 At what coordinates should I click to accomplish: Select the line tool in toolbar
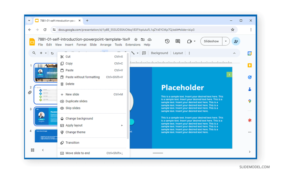pos(133,53)
